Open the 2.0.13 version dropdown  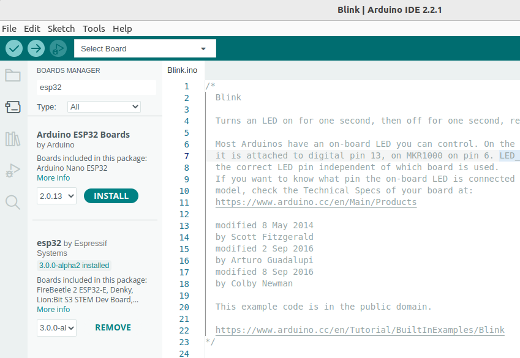click(56, 196)
